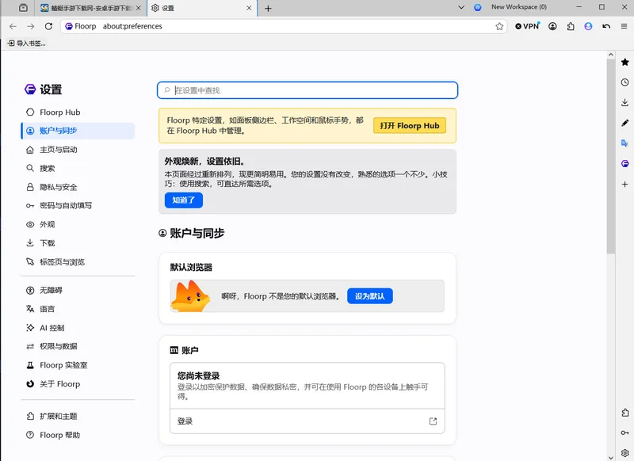Switch to the first website tab
Screen dimensions: 634x461
pos(90,8)
